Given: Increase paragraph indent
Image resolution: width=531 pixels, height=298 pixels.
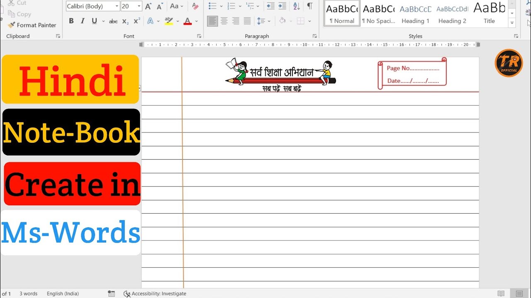Looking at the screenshot, I should [x=282, y=6].
